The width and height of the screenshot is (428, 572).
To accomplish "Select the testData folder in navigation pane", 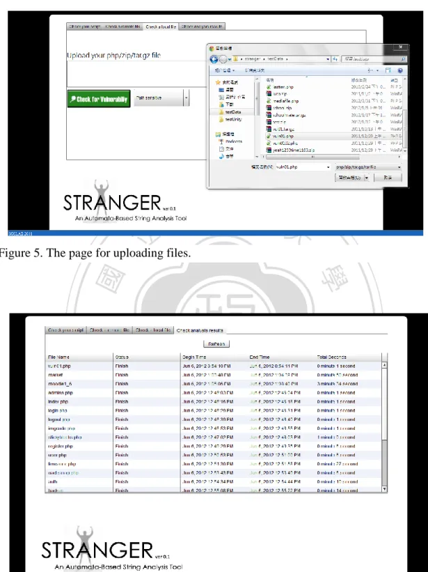I will [230, 112].
